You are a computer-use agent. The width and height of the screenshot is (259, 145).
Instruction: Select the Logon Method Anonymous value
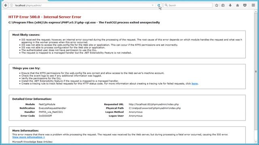(136, 112)
